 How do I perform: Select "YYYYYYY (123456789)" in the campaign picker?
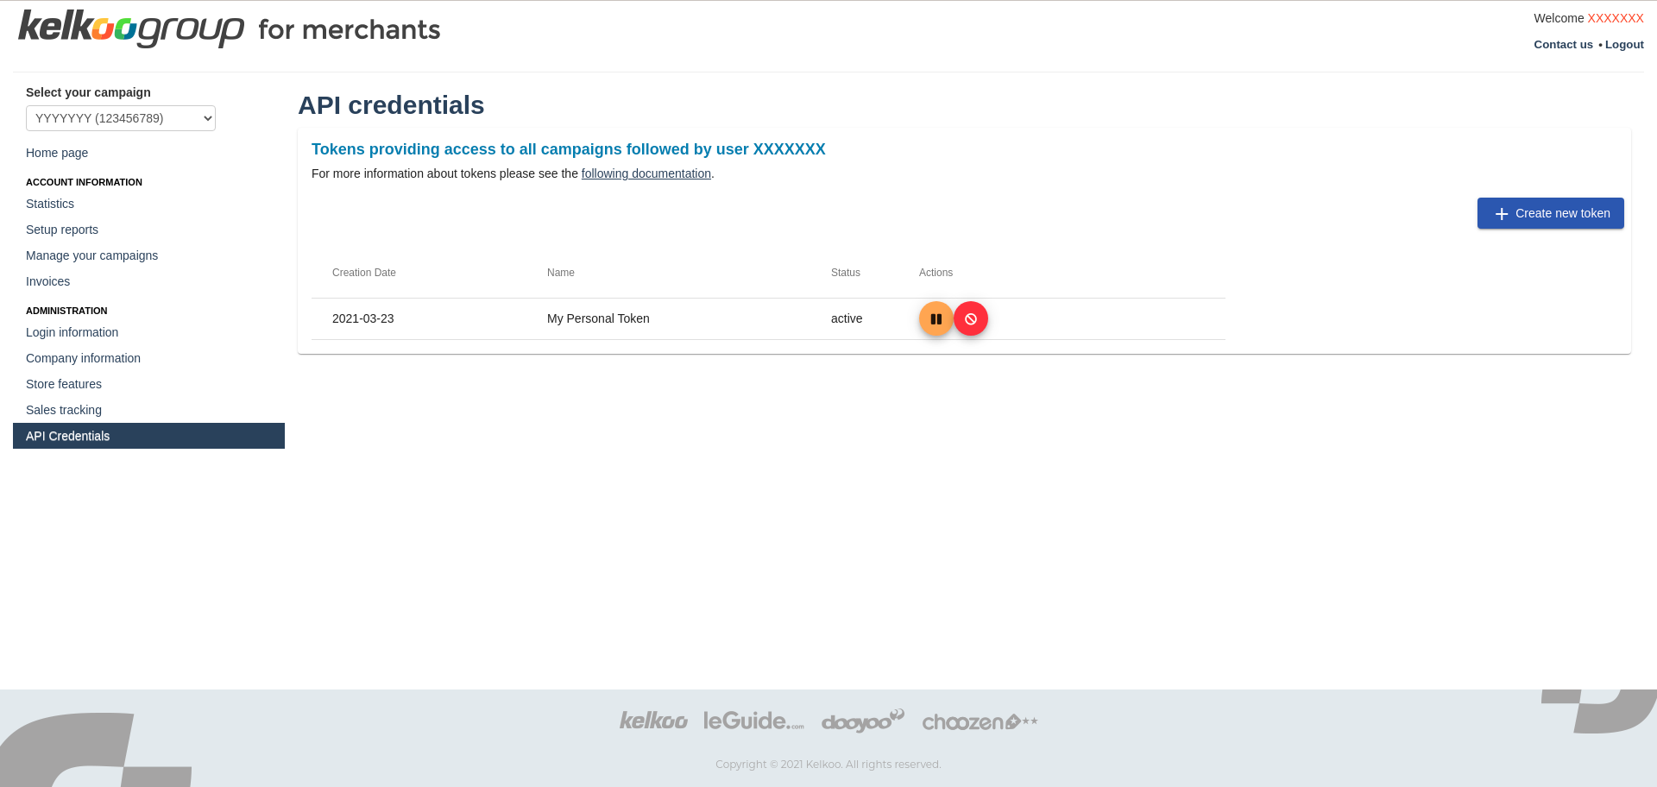(x=120, y=118)
